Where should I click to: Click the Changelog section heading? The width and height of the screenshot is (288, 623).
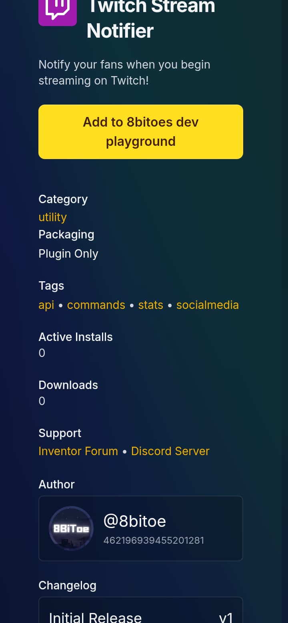click(67, 585)
